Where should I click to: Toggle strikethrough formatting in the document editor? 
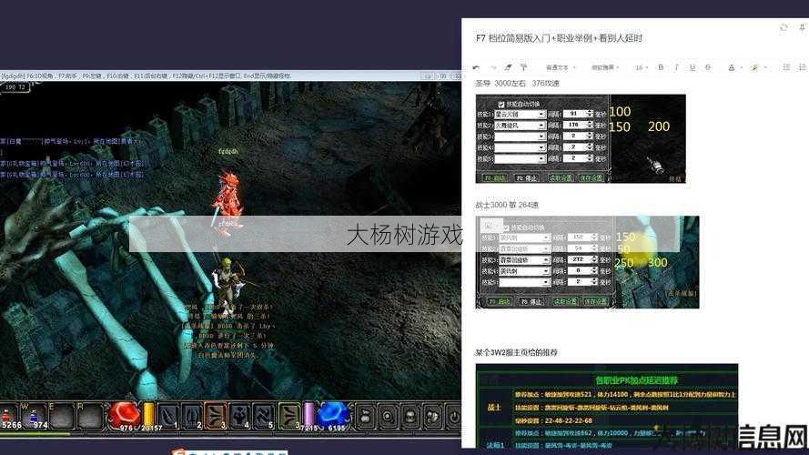707,67
